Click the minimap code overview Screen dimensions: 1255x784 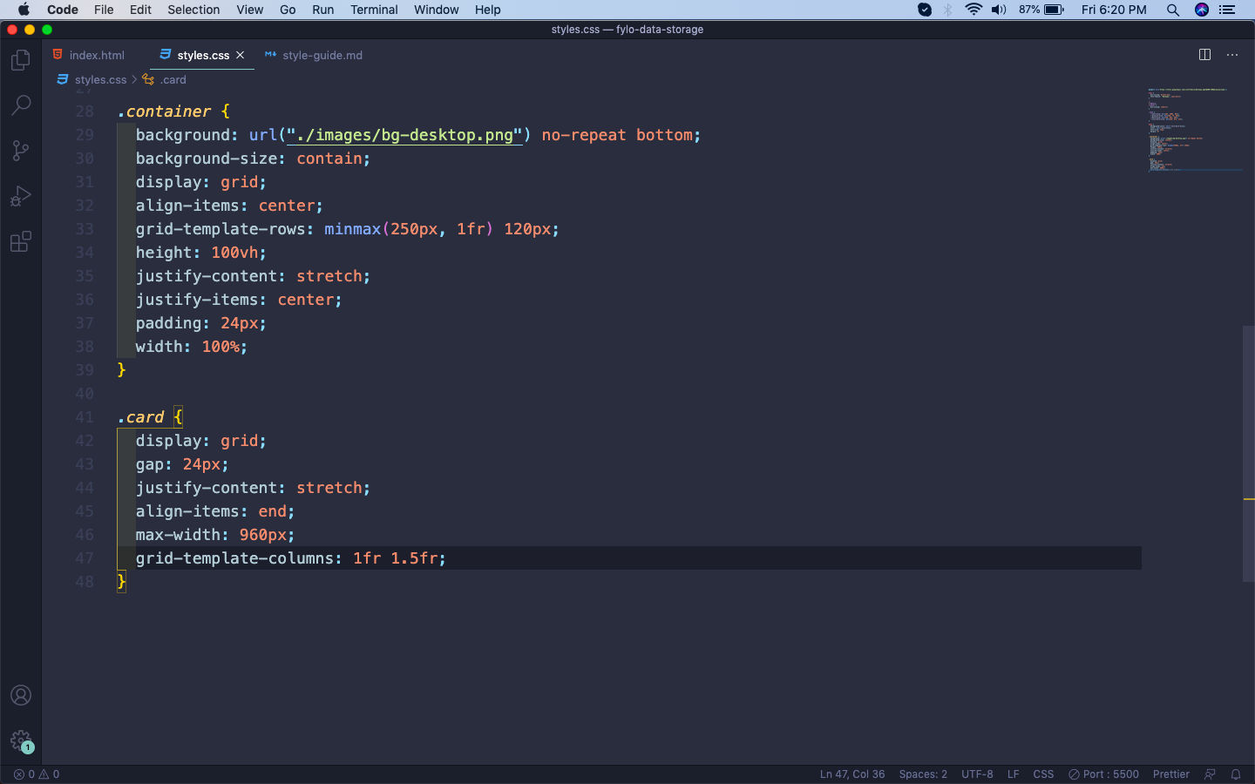tap(1194, 129)
